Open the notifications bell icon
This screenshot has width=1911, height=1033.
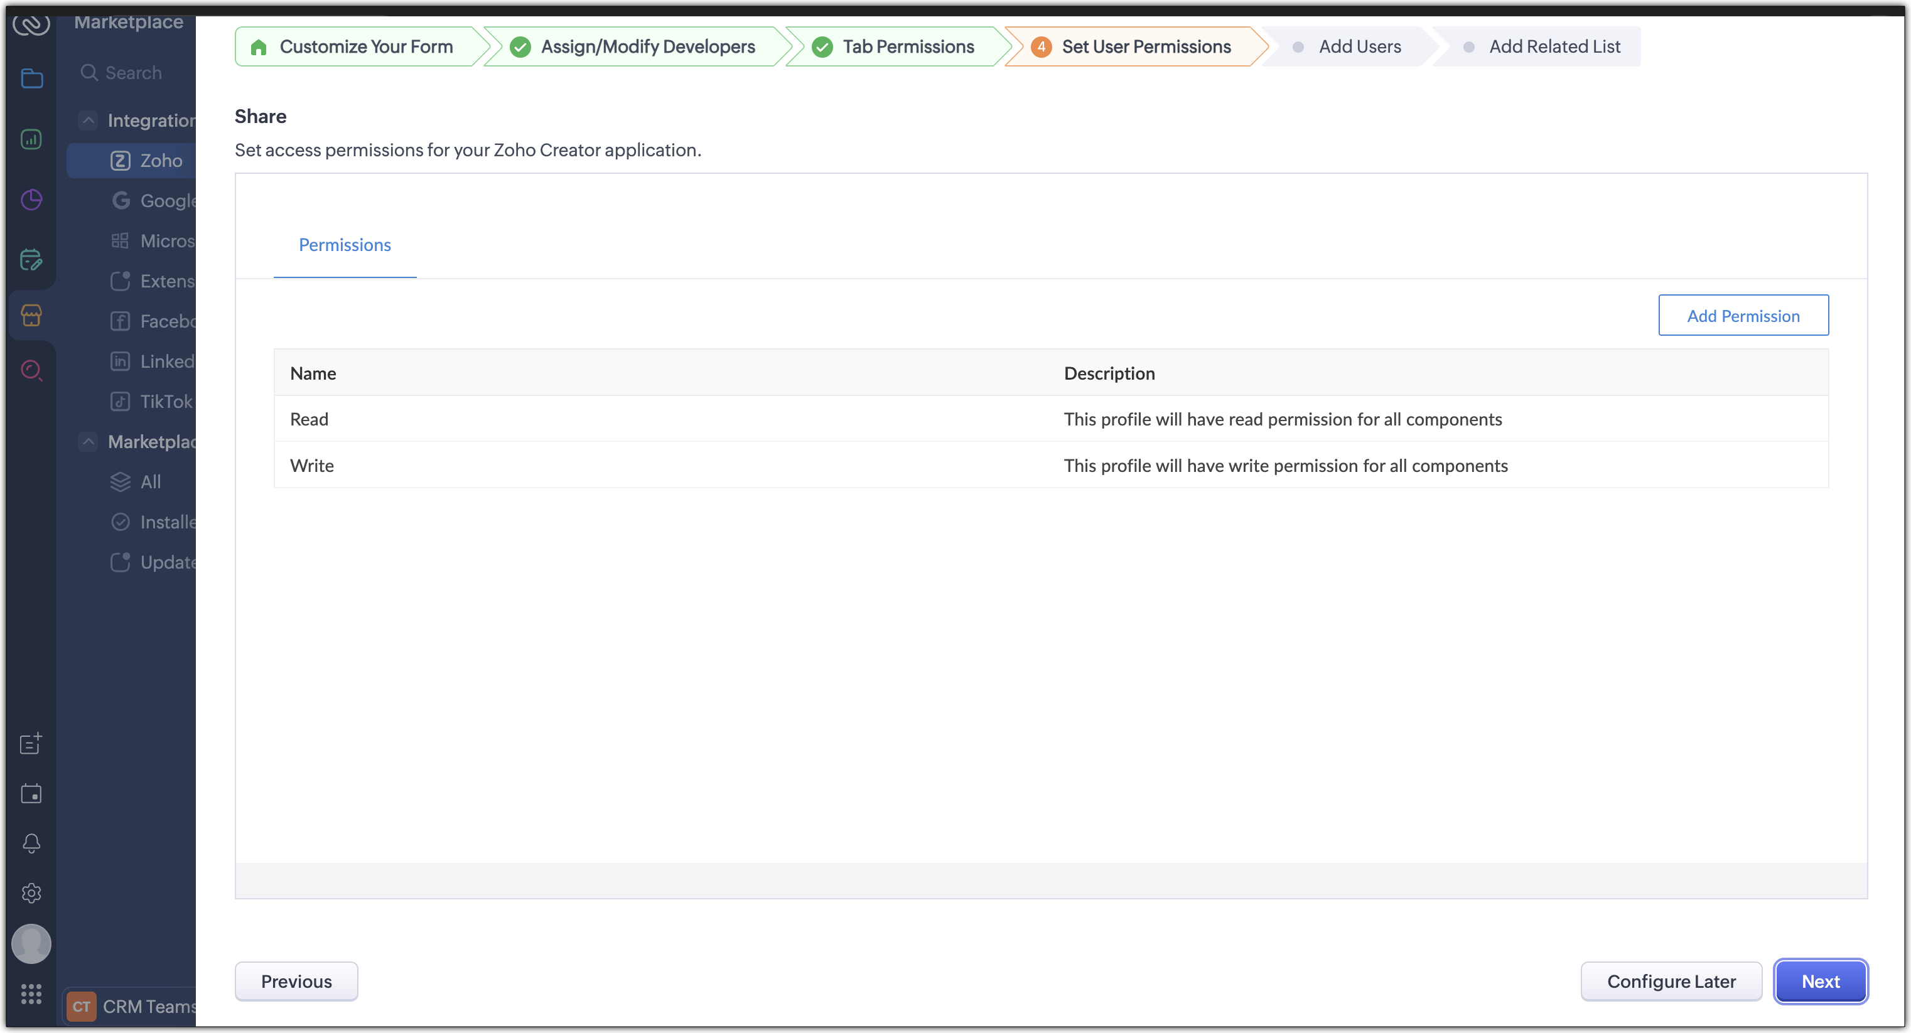tap(31, 843)
